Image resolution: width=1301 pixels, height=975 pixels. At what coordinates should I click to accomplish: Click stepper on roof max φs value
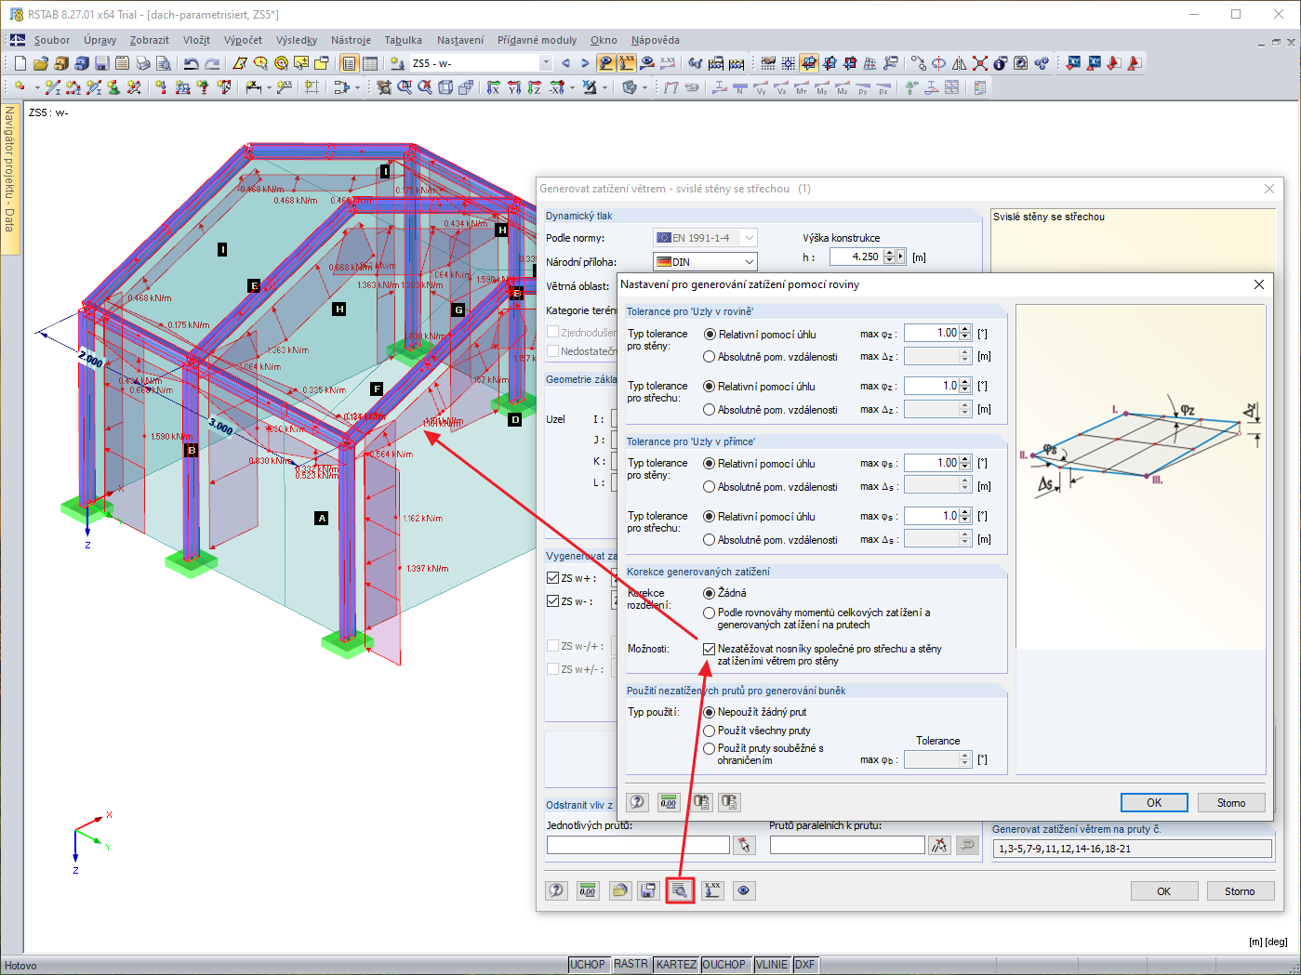point(965,516)
